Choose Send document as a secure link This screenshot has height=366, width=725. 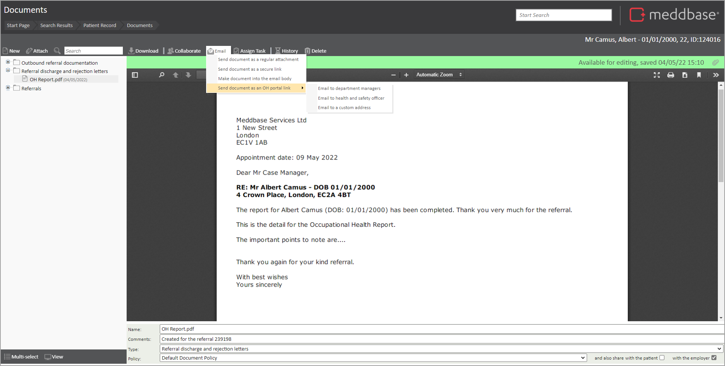[249, 69]
